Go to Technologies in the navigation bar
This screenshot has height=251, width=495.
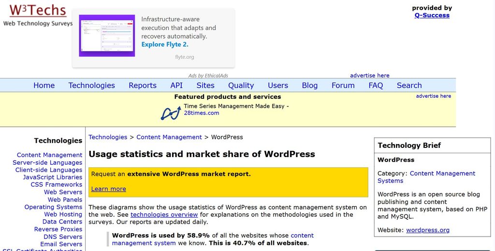[x=91, y=86]
